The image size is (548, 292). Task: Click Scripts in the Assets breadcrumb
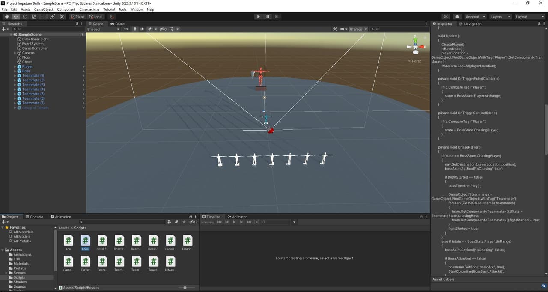point(80,228)
